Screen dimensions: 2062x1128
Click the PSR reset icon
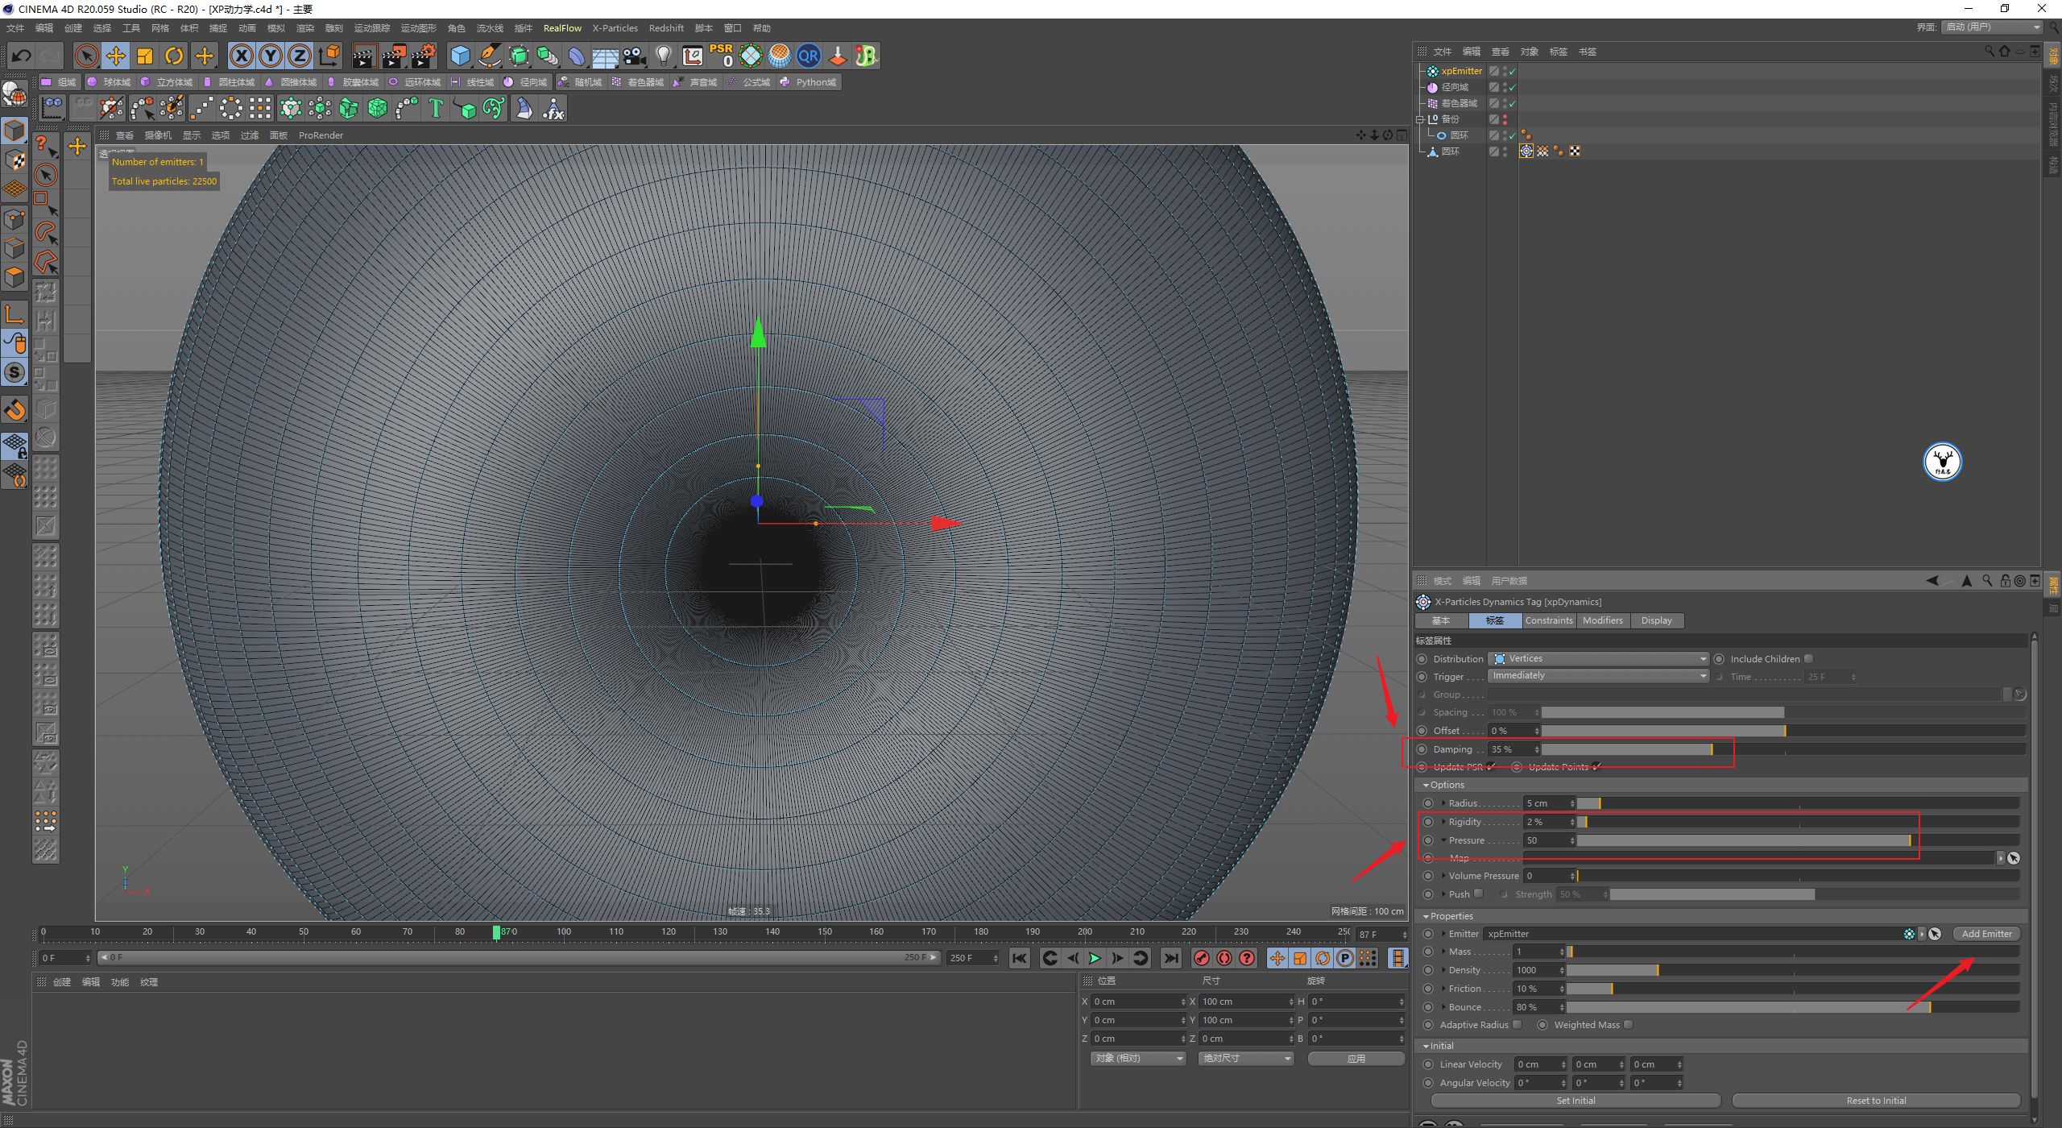[x=721, y=56]
